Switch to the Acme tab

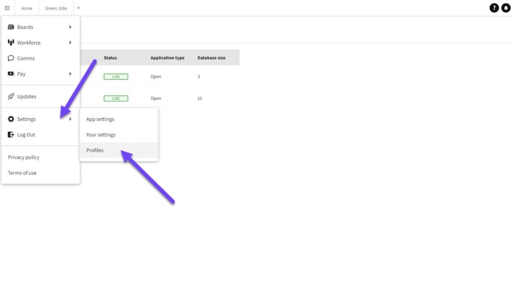pos(27,8)
